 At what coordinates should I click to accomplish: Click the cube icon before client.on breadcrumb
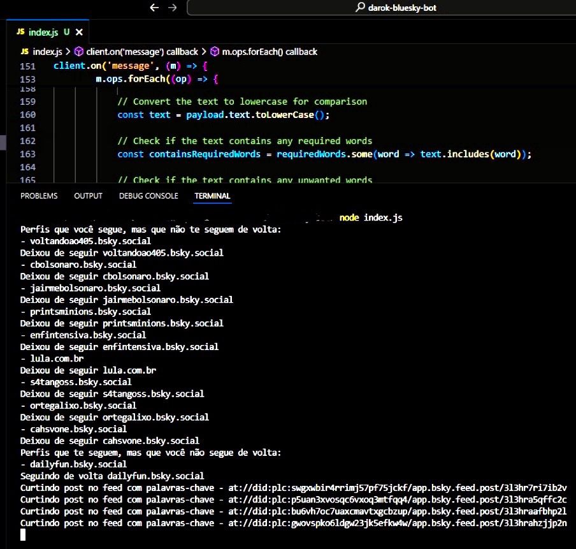pyautogui.click(x=78, y=52)
